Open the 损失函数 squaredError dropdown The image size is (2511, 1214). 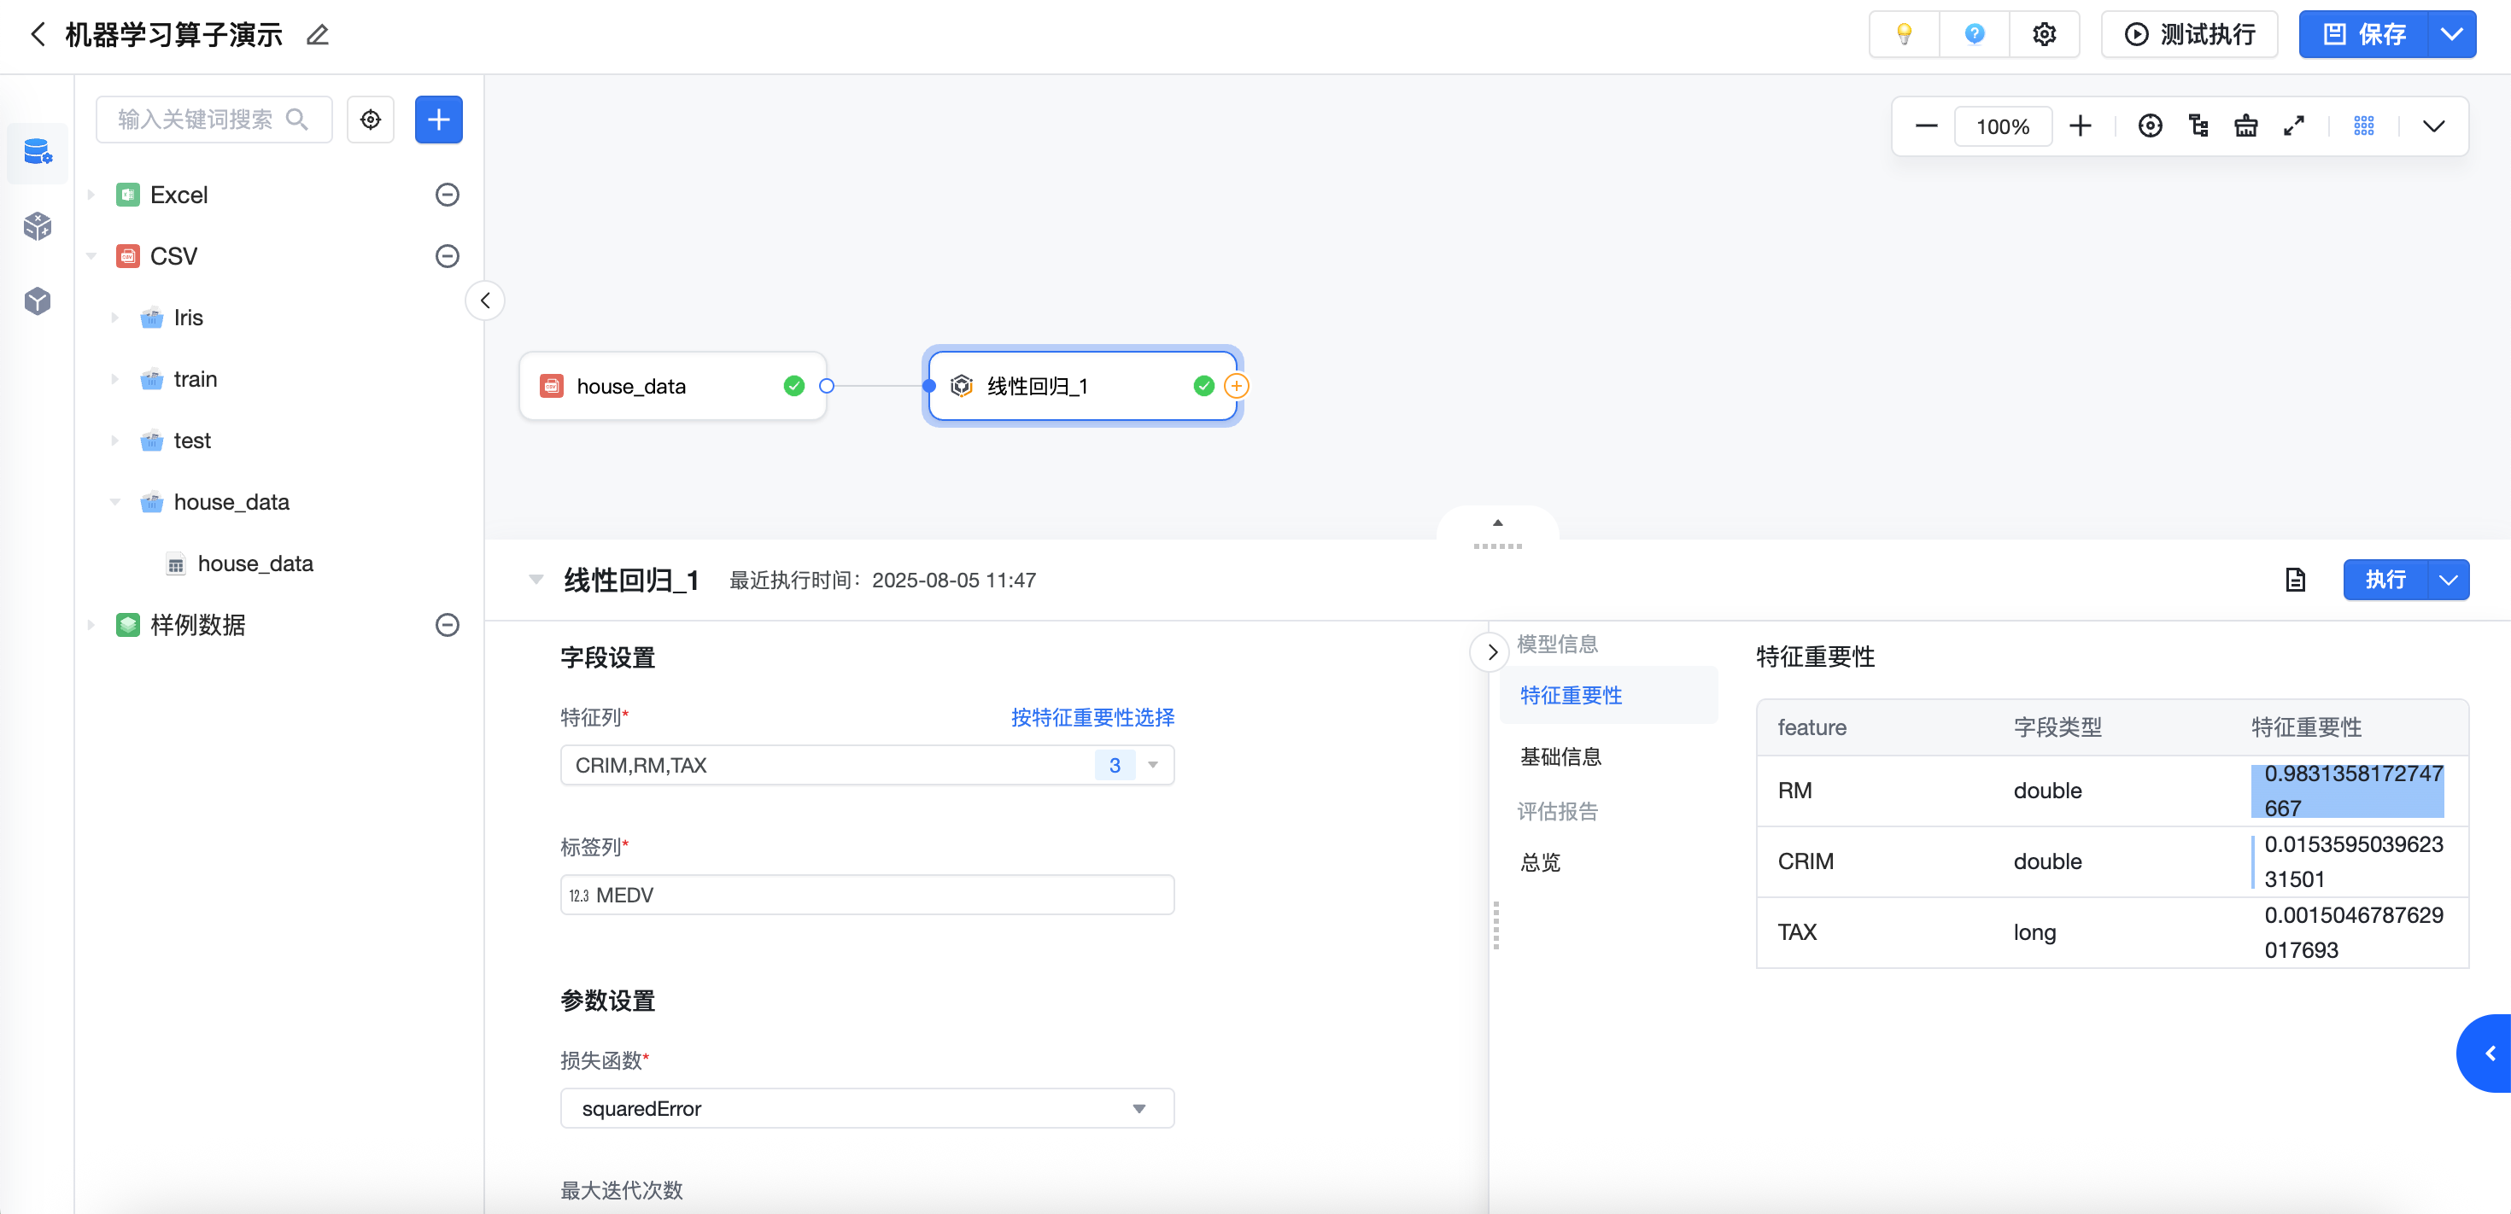coord(867,1108)
